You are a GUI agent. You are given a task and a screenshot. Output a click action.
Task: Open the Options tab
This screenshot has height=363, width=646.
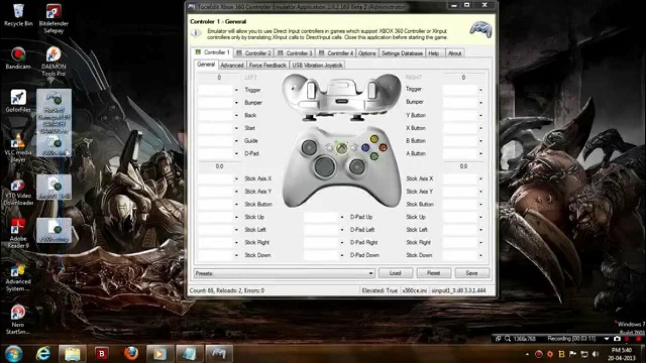367,53
